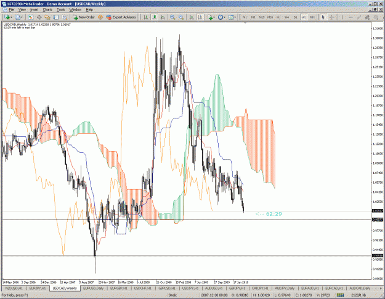The width and height of the screenshot is (385, 299).
Task: Expand the Periods dropdown arrow
Action: click(225, 17)
